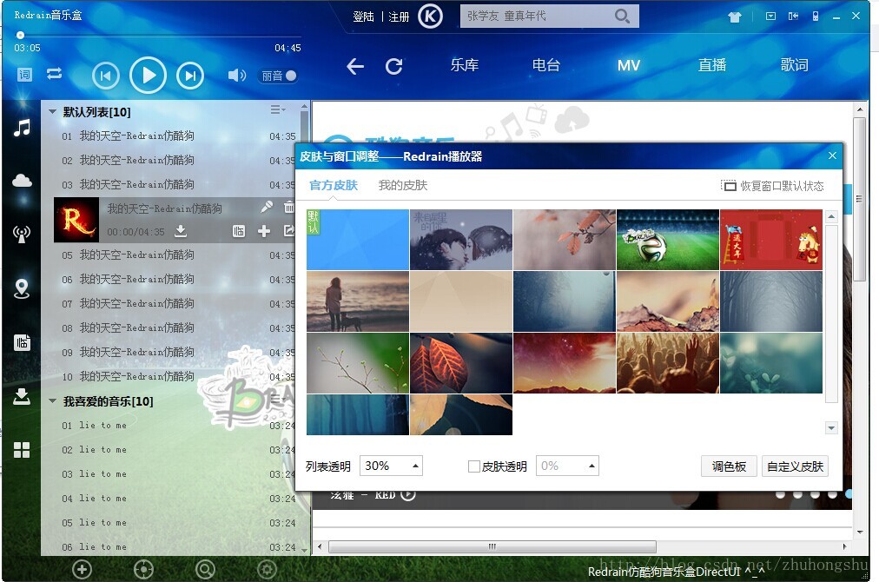Select song 05 我的天空-Redrain仿酷狗
Screen dimensions: 879x582
point(177,255)
